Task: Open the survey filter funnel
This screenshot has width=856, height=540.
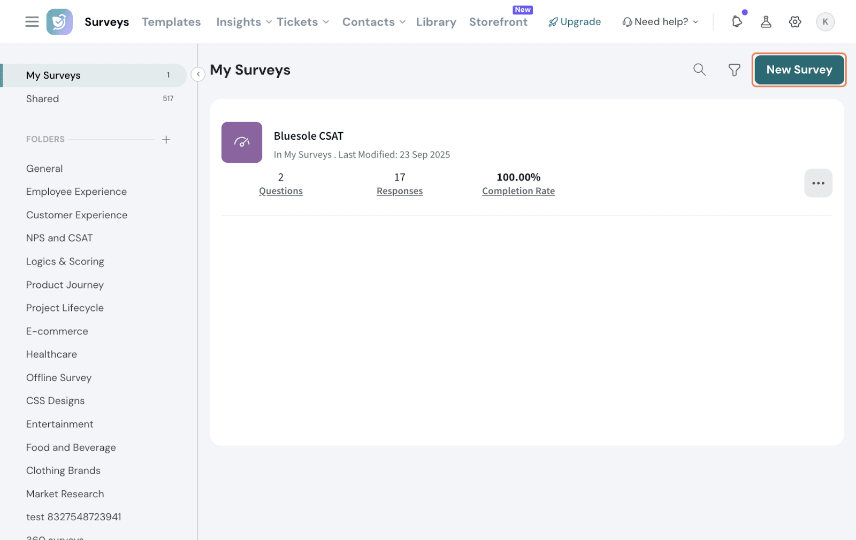Action: (734, 70)
